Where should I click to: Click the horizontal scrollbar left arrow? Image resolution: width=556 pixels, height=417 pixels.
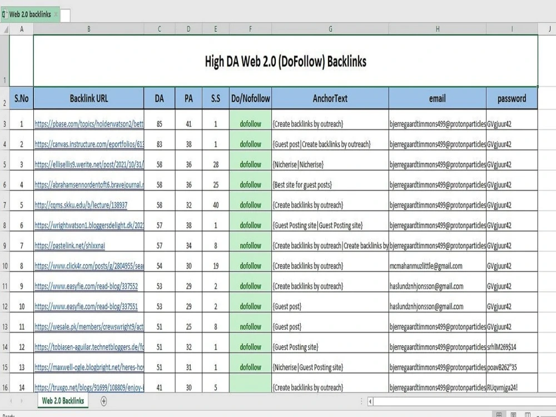(x=370, y=401)
